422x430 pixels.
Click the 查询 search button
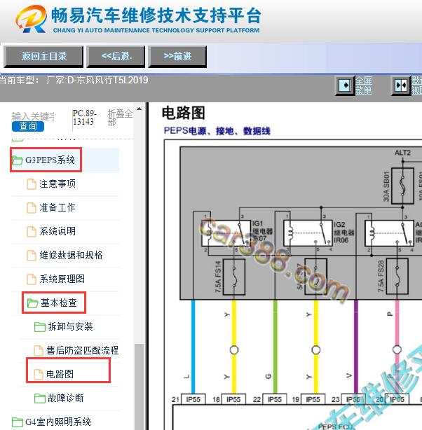point(28,126)
